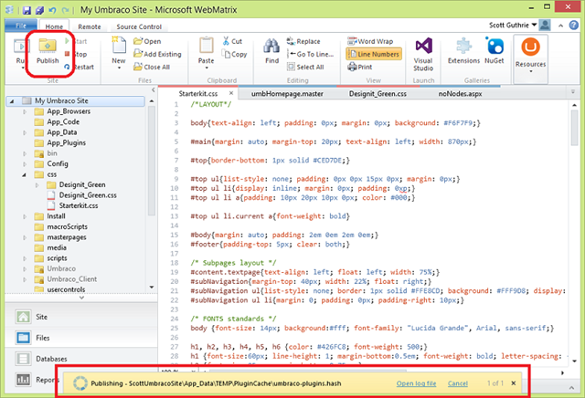
Task: Launch Visual Studio
Action: tap(423, 54)
